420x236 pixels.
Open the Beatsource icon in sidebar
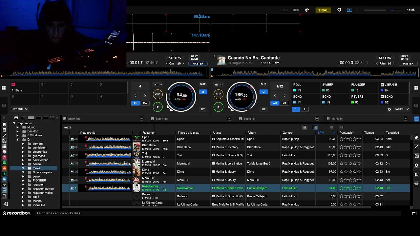(4, 179)
